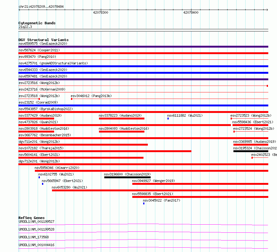277x252 pixels.
Task: Click the right arrow of the ruler
Action: coord(267,10)
